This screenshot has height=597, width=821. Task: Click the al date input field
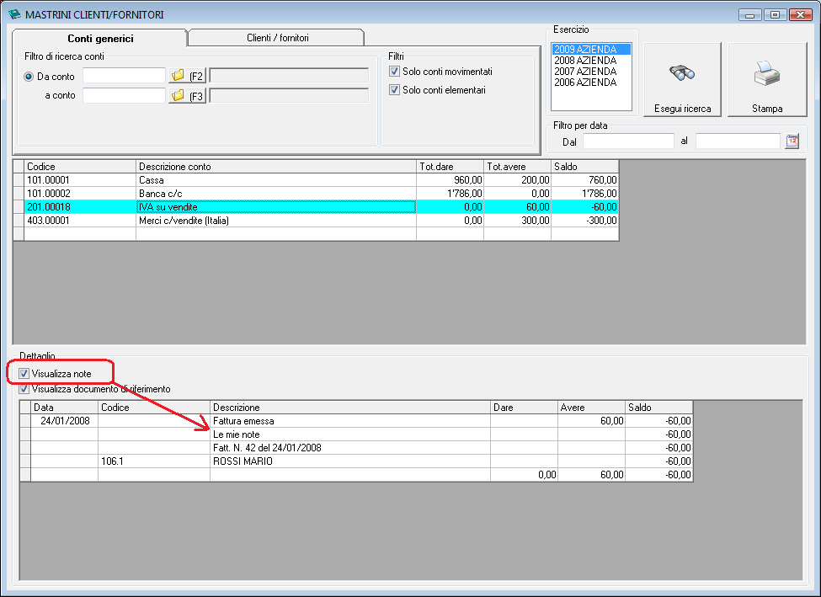738,141
